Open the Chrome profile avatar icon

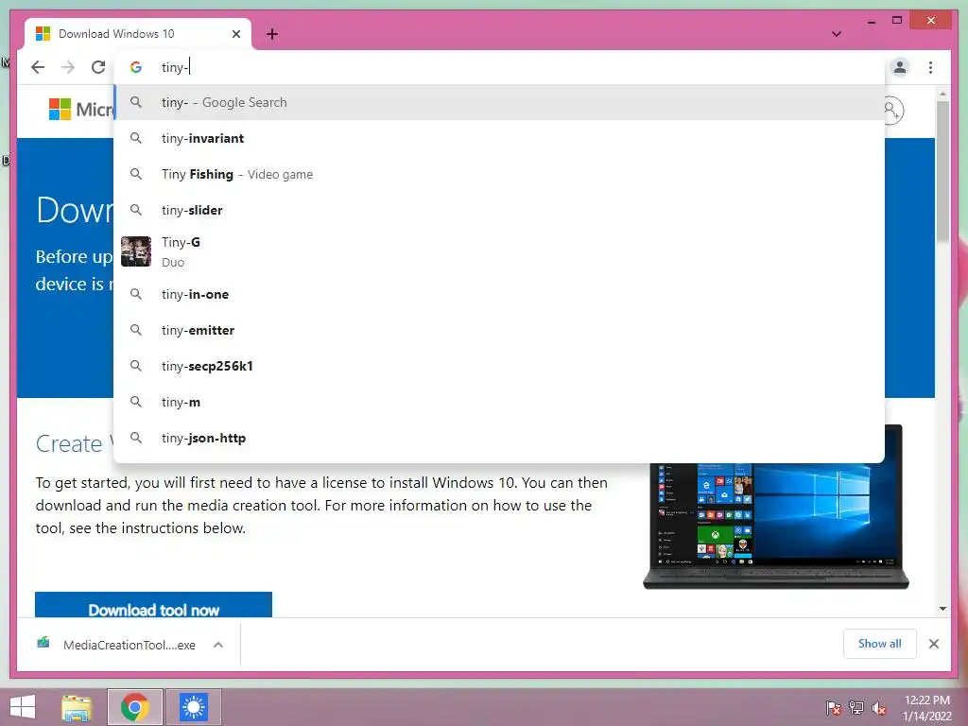click(x=900, y=67)
